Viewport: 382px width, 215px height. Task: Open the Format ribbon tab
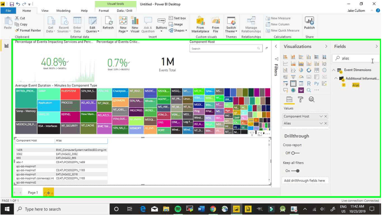(104, 10)
